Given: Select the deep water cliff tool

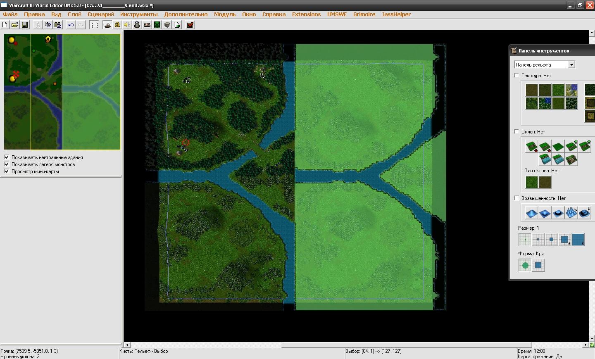Looking at the screenshot, I should [545, 159].
